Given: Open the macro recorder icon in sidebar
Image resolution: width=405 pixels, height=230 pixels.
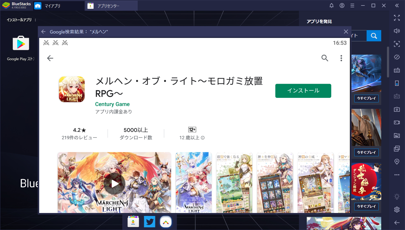Looking at the screenshot, I should (x=397, y=96).
